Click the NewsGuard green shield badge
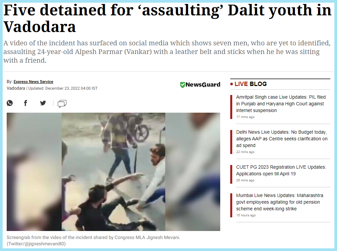 click(183, 85)
